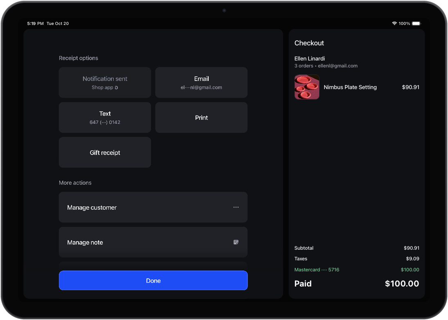Click the customer name Ellen Linardi
Image resolution: width=448 pixels, height=320 pixels.
(x=309, y=58)
